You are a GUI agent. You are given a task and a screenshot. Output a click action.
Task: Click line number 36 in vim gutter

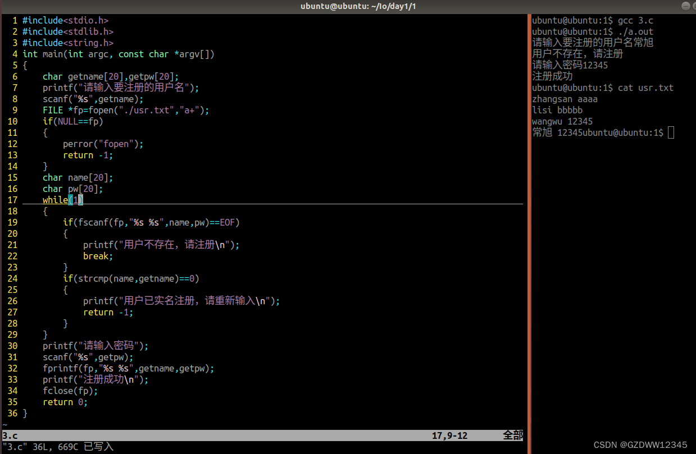click(12, 413)
